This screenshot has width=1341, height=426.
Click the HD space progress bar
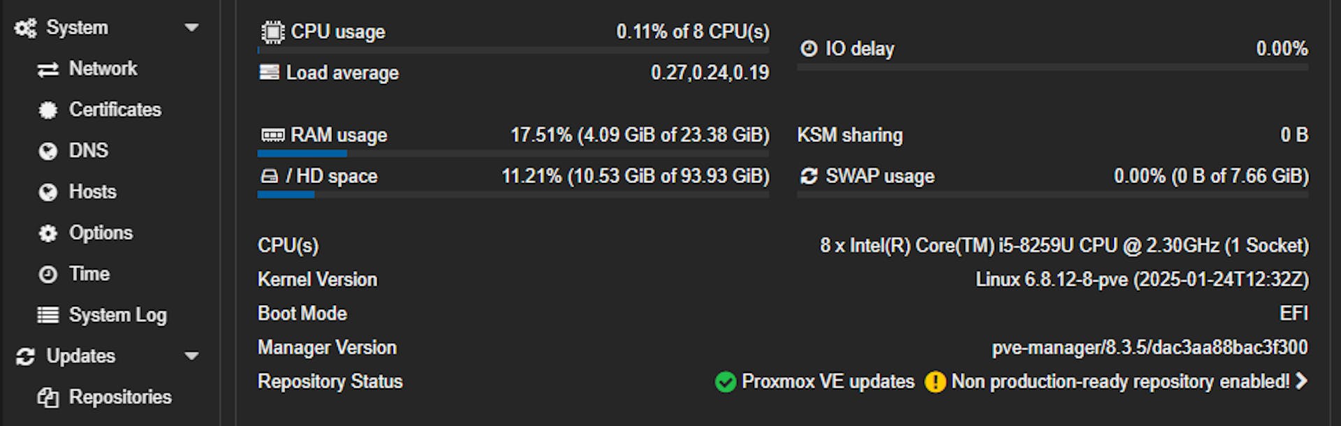click(513, 195)
